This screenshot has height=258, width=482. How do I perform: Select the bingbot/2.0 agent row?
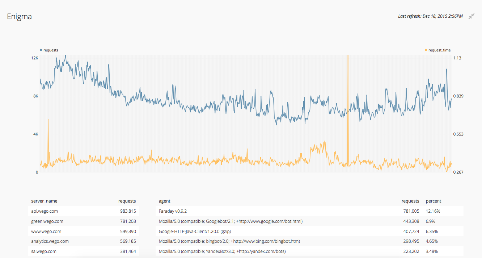tap(309, 241)
